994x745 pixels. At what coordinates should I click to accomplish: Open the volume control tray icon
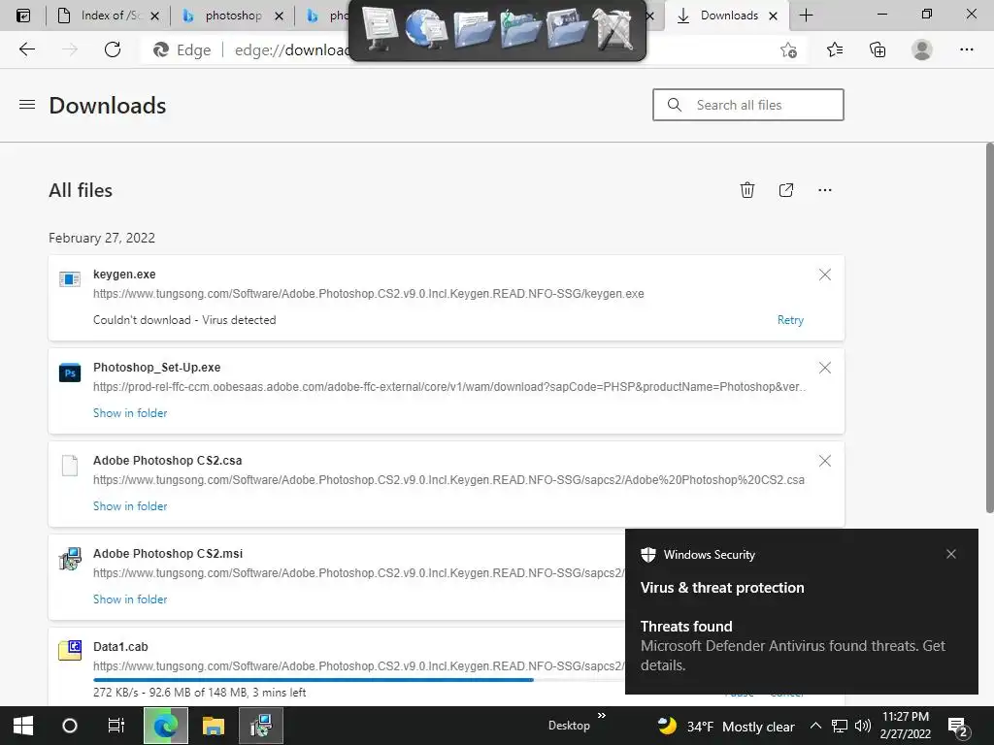click(x=862, y=726)
